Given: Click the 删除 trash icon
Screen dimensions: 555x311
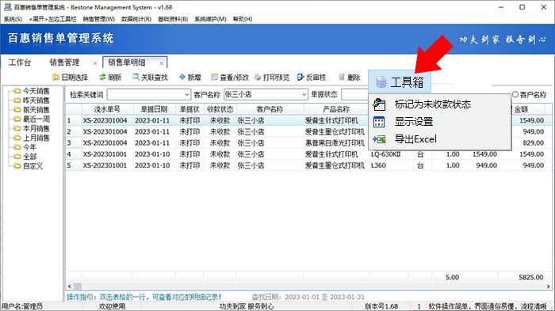Looking at the screenshot, I should 342,77.
